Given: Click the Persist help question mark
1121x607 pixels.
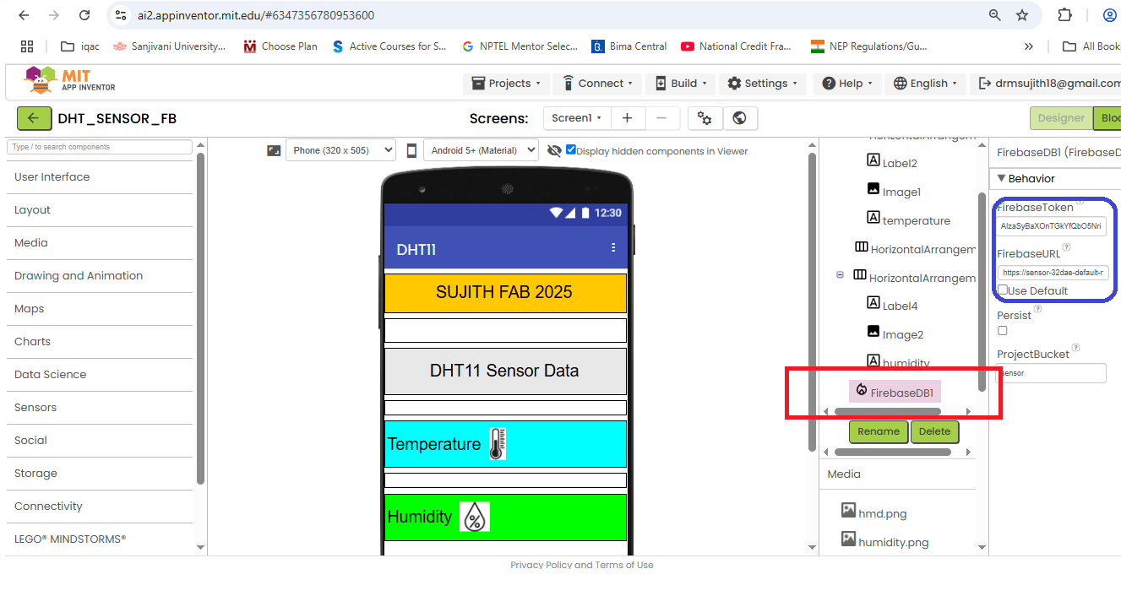Looking at the screenshot, I should [1038, 309].
